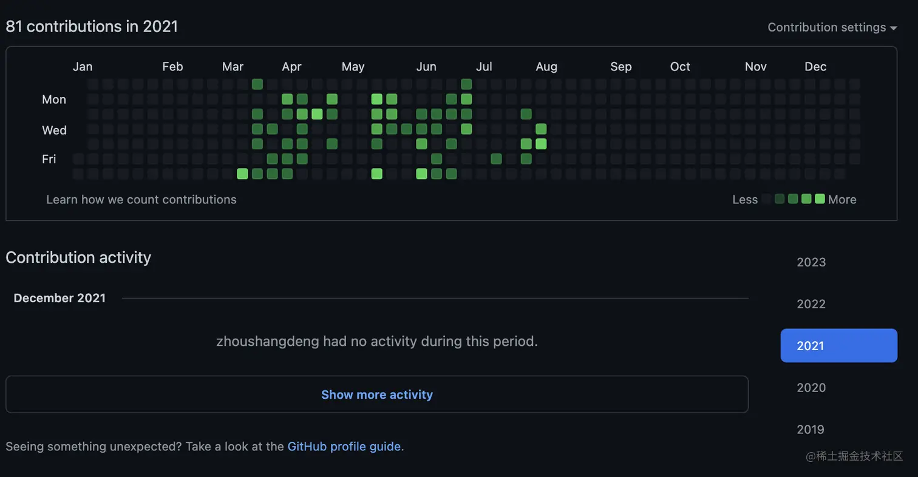The image size is (918, 477).
Task: Click the December 2021 activity heading
Action: coord(59,298)
